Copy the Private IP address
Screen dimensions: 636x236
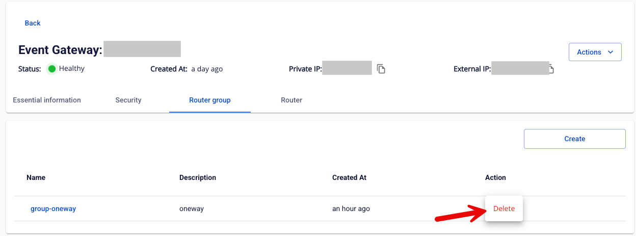(x=381, y=69)
